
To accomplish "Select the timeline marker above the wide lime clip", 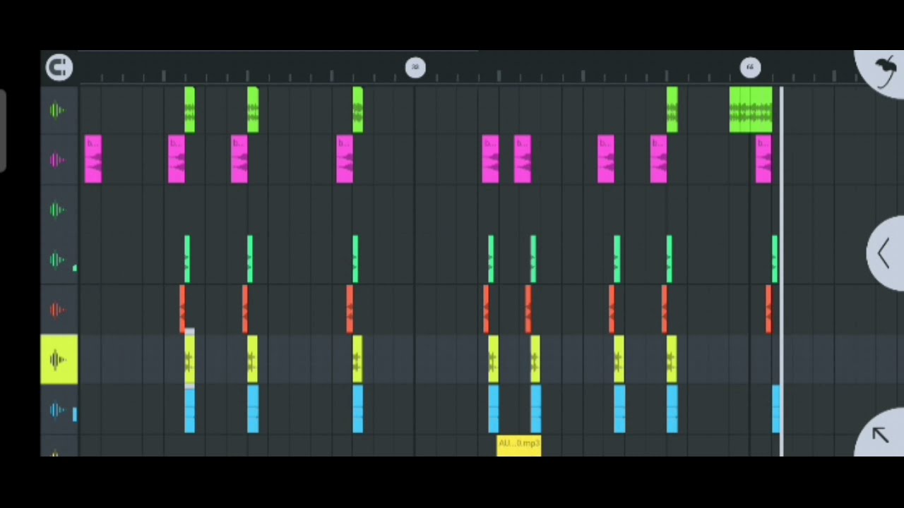I will point(750,68).
